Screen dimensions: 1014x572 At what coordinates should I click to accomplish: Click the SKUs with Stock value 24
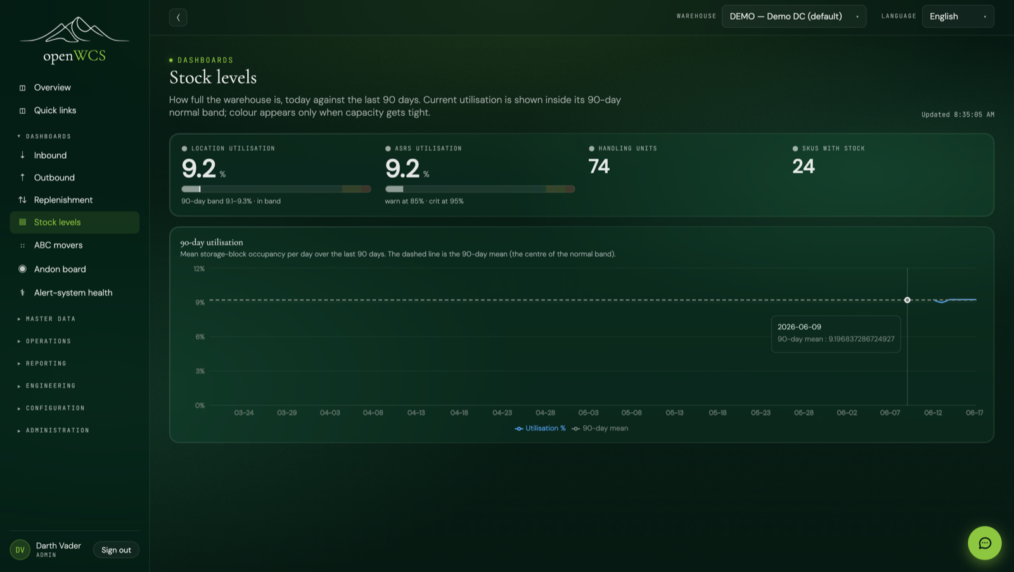tap(803, 166)
